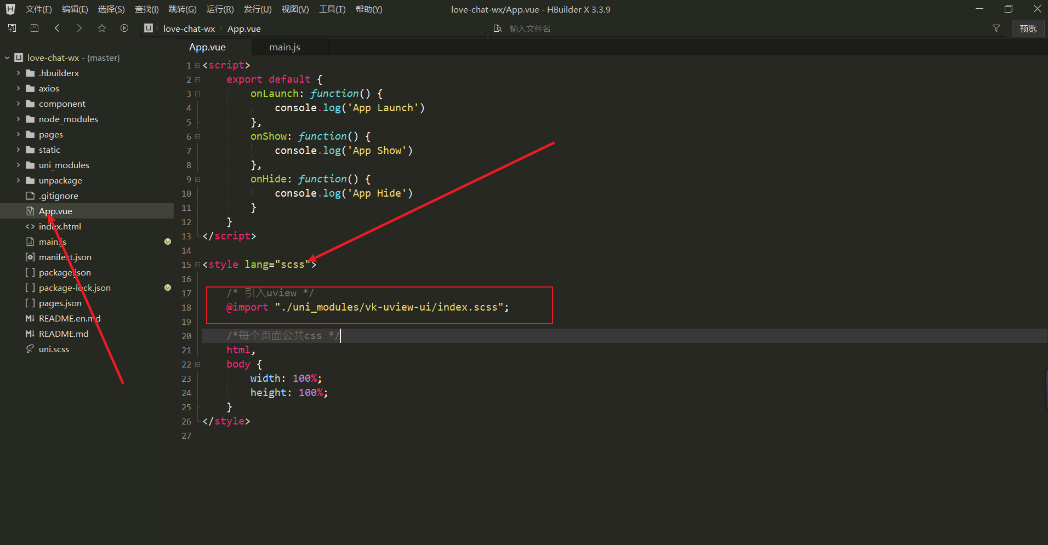Expand the unpackage folder
1048x545 pixels.
(18, 180)
